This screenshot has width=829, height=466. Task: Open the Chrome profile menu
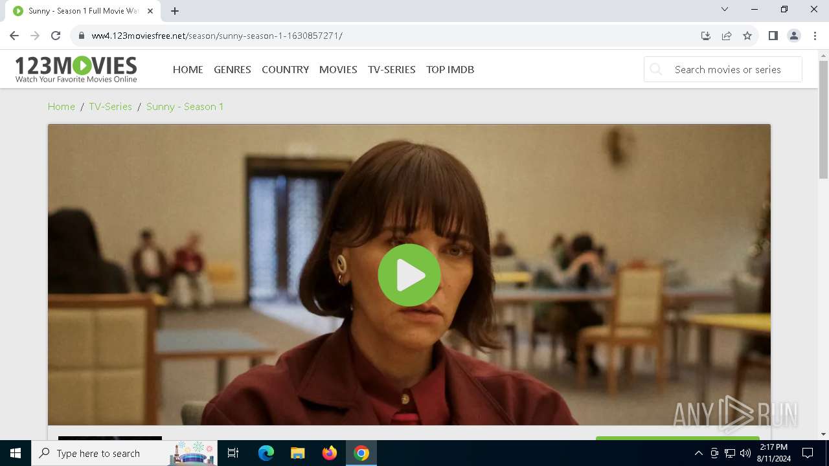coord(794,36)
